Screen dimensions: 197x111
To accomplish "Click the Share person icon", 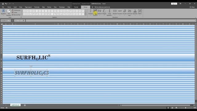I will coord(190,7).
